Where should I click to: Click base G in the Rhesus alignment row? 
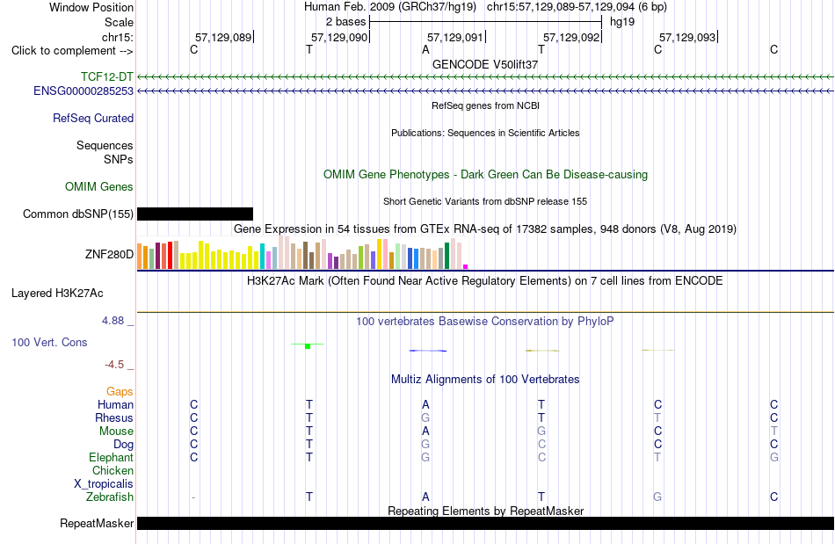425,417
